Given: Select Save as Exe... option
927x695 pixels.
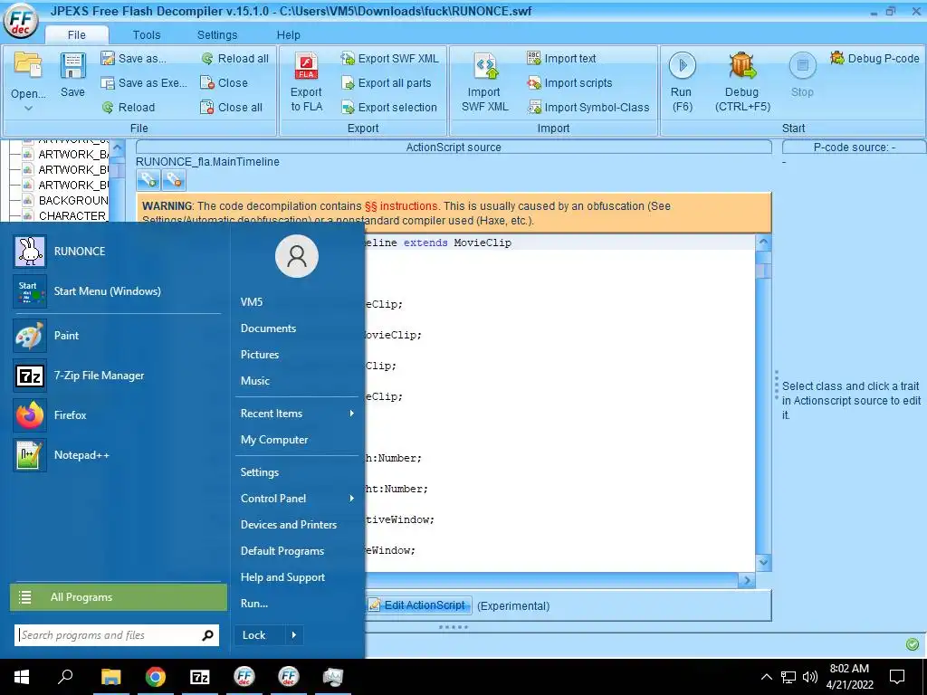Looking at the screenshot, I should [144, 83].
